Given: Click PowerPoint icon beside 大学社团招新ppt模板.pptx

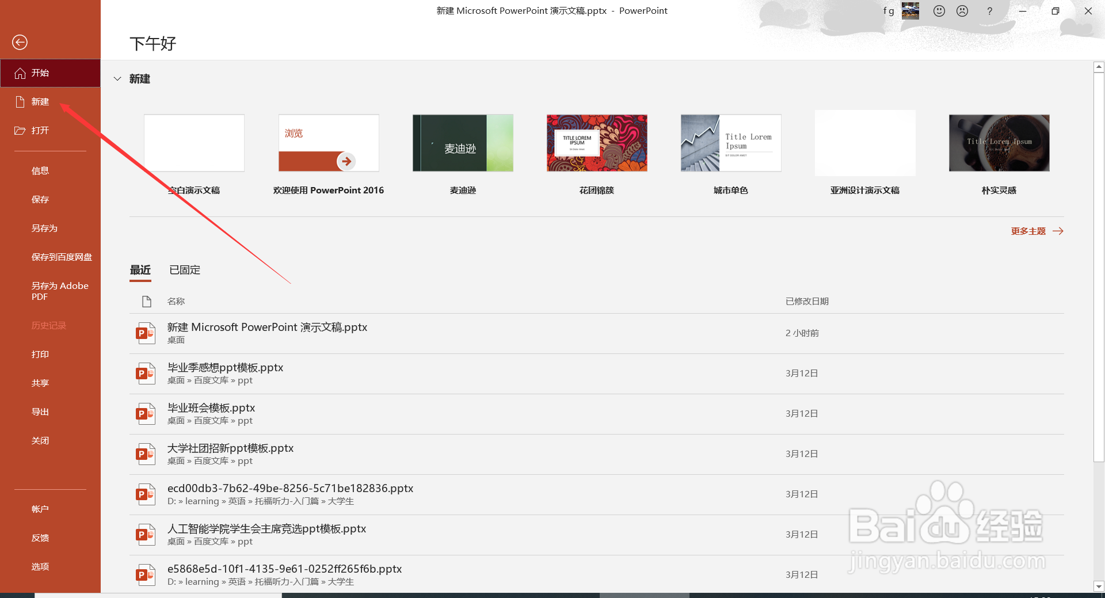Looking at the screenshot, I should click(x=146, y=454).
